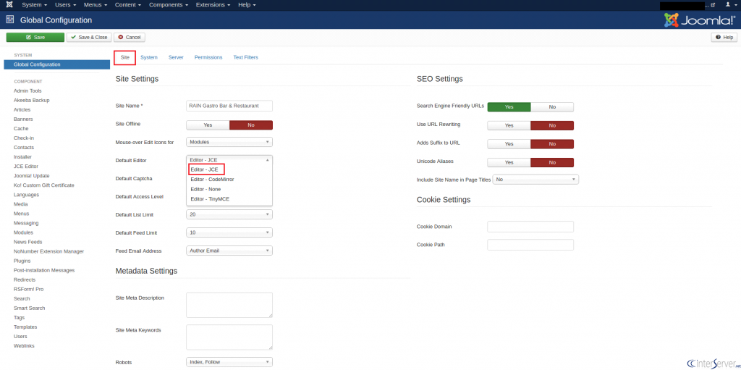Open RSForm! Pro component link
This screenshot has width=741, height=370.
[29, 289]
